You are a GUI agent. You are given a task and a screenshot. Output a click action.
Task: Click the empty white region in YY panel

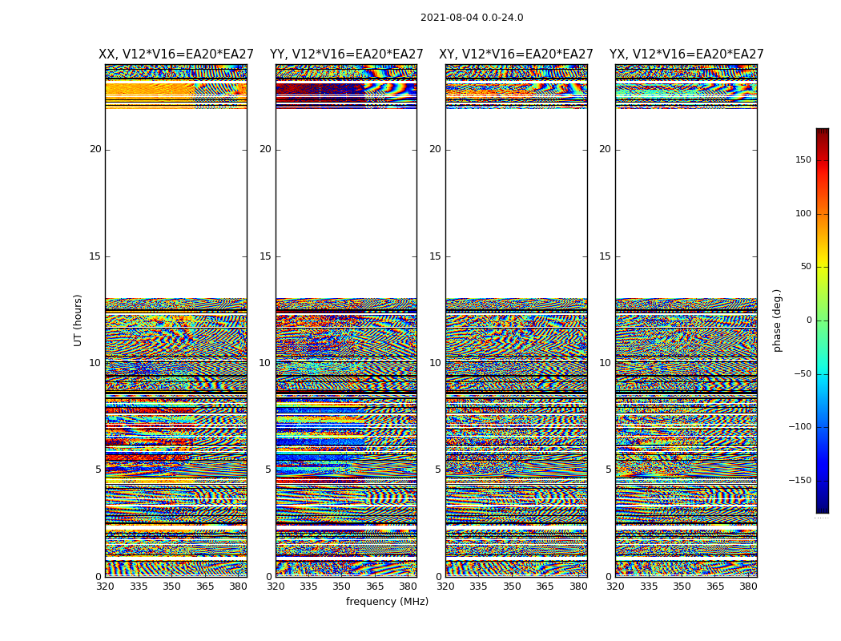[x=346, y=204]
